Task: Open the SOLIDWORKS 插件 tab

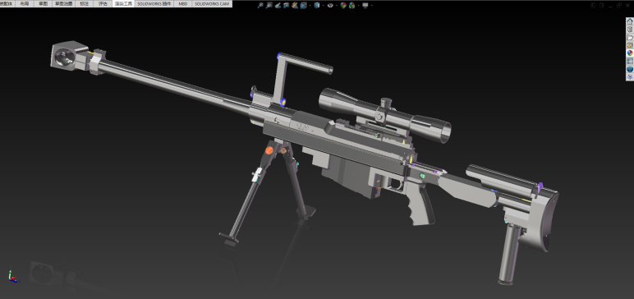Action: (x=154, y=3)
